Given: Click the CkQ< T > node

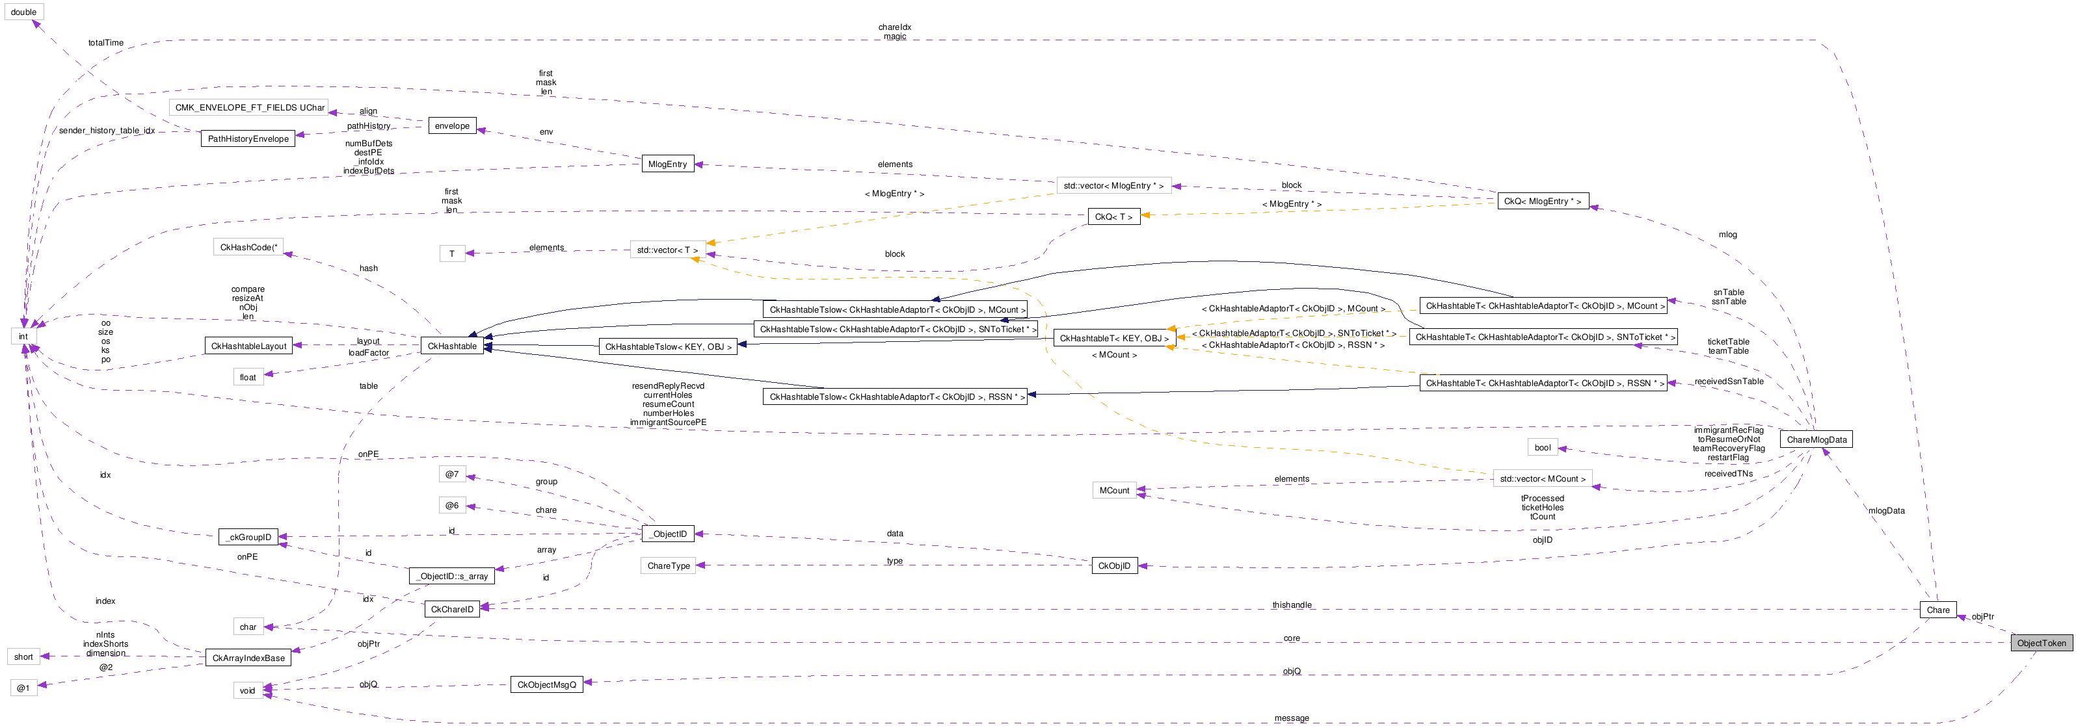Looking at the screenshot, I should pyautogui.click(x=1113, y=216).
